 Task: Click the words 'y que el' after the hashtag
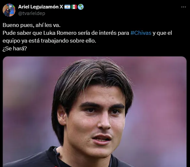click(x=162, y=33)
